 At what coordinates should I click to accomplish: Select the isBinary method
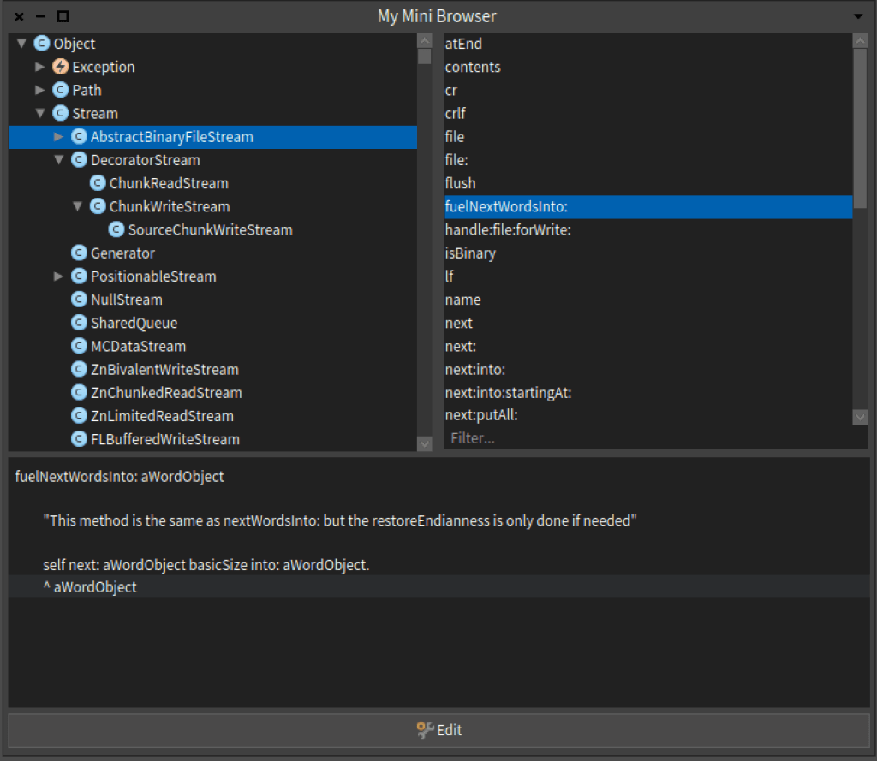pos(470,253)
